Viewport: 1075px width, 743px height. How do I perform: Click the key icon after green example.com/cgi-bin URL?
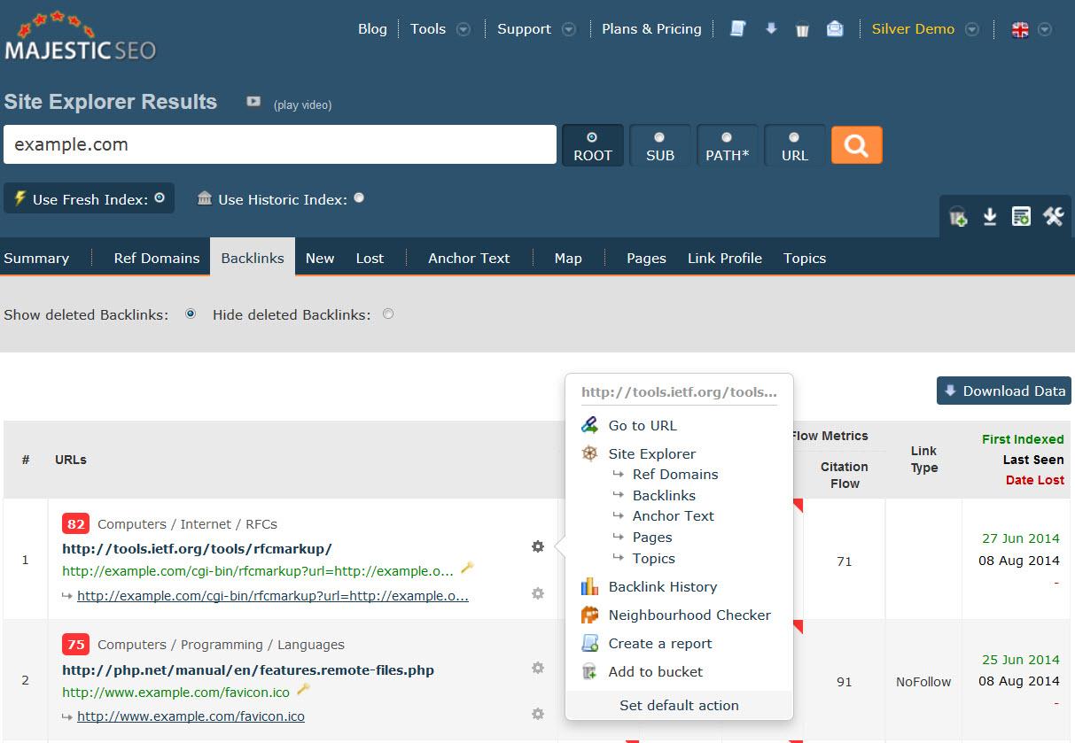[468, 568]
